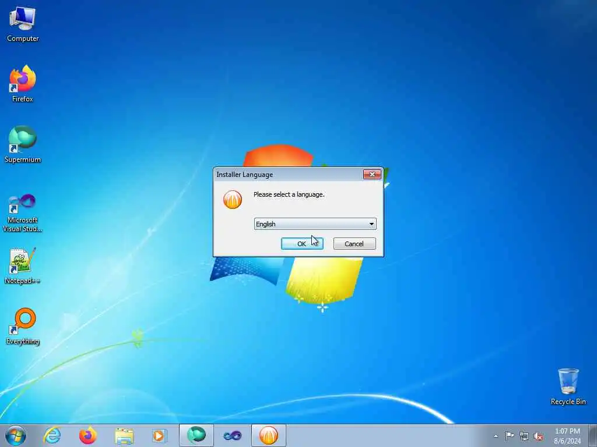
Task: Click the Installer Language title bar text
Action: tap(244, 175)
